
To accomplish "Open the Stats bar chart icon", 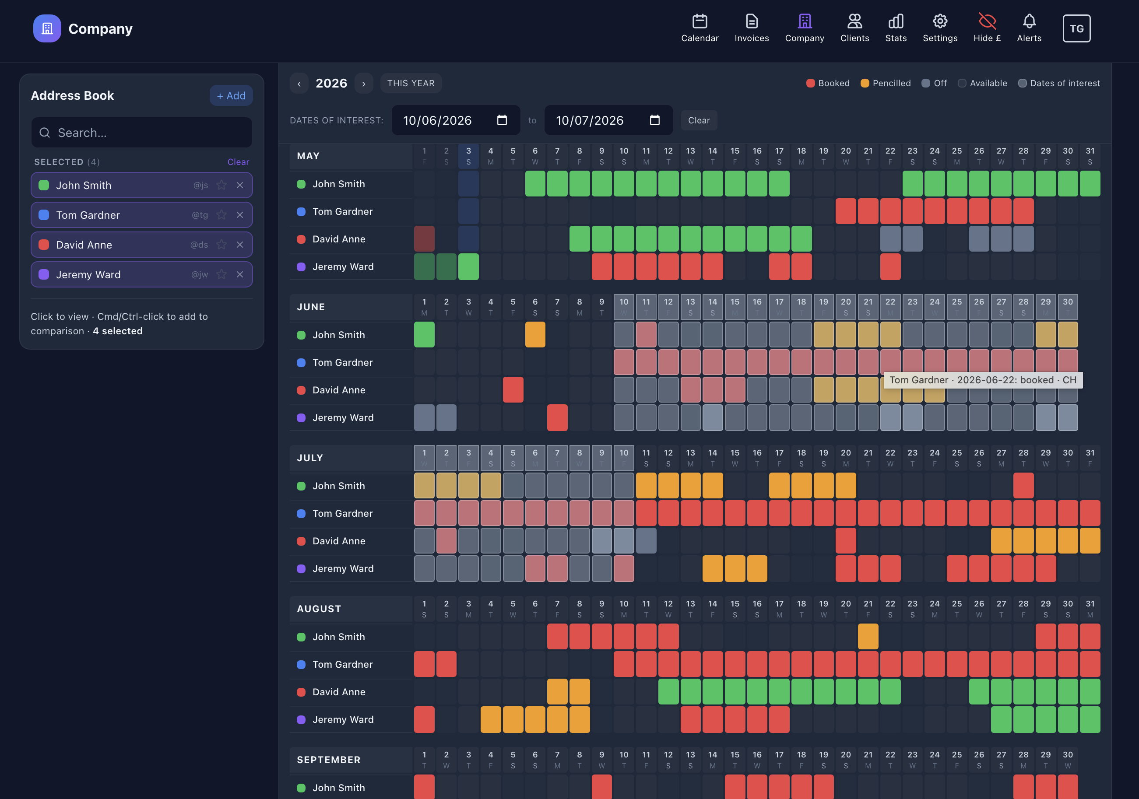I will click(x=896, y=21).
